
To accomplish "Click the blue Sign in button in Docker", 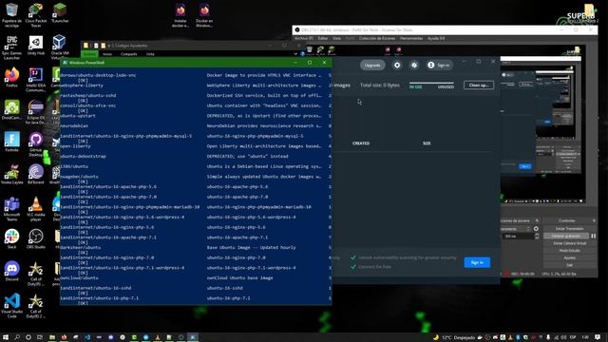I will pyautogui.click(x=477, y=262).
